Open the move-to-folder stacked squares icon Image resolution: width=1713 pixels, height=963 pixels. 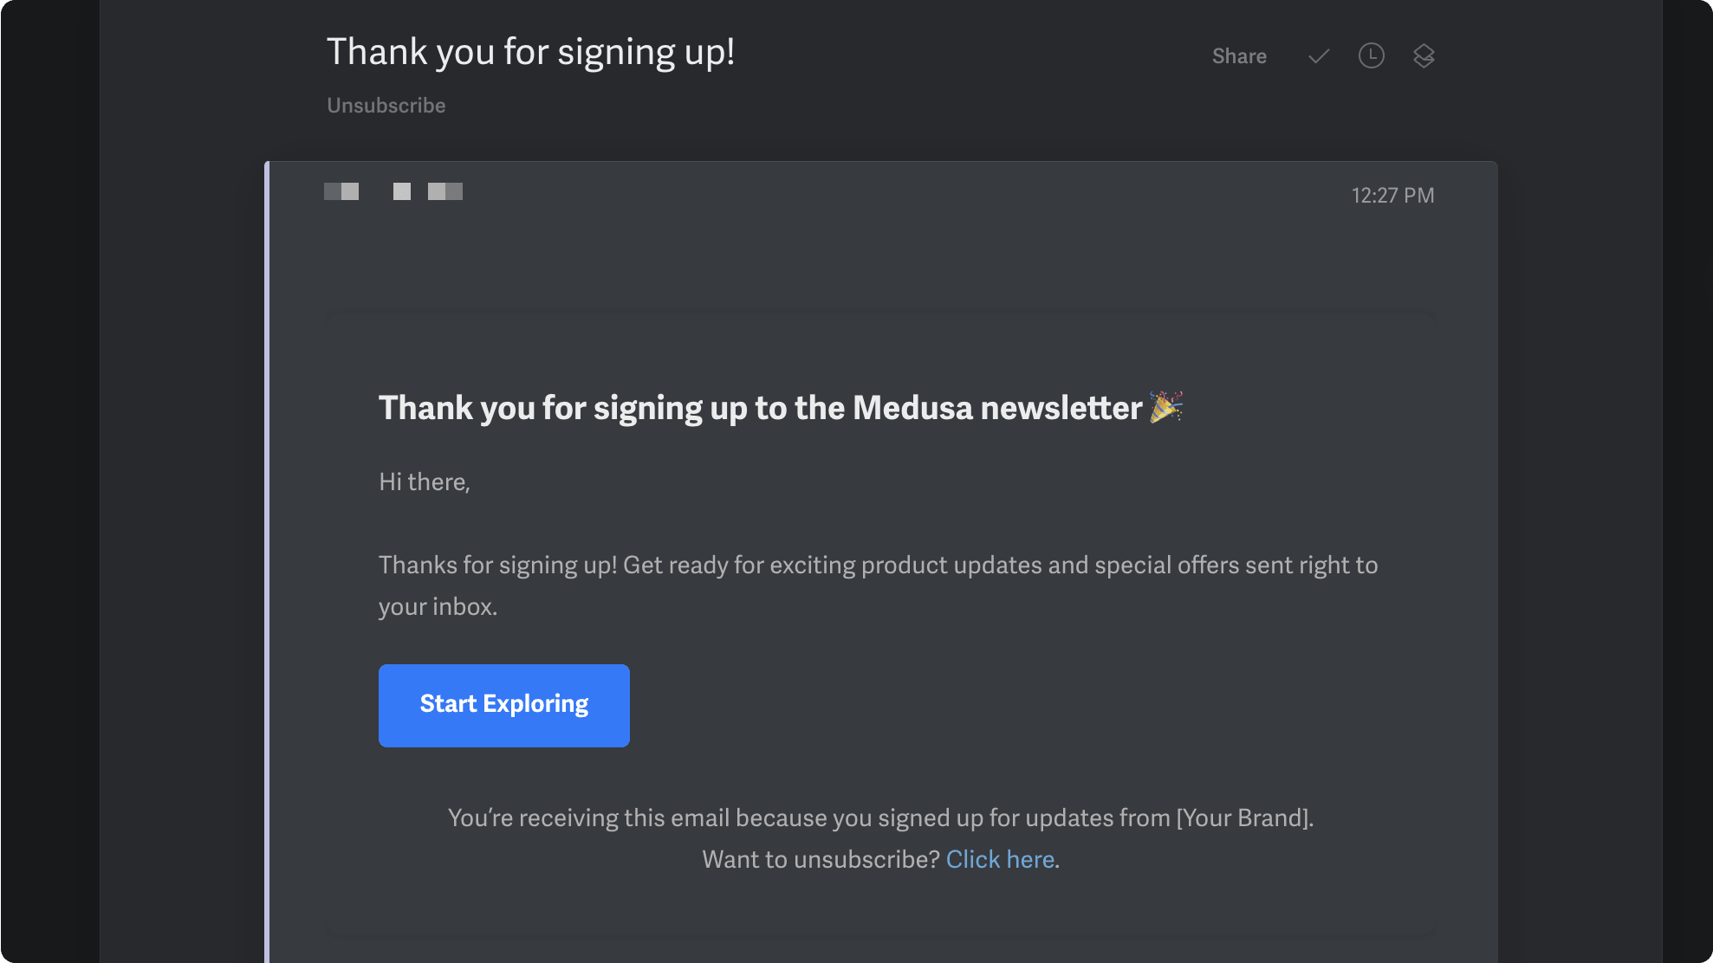(1424, 56)
